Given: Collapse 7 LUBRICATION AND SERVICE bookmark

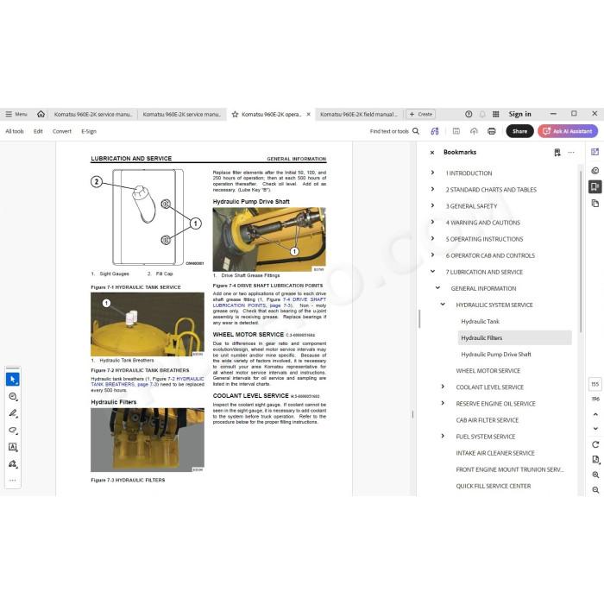Looking at the screenshot, I should (x=432, y=272).
